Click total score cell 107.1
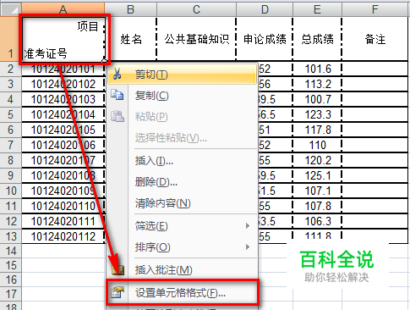Image resolution: width=410 pixels, height=310 pixels. coord(317,191)
